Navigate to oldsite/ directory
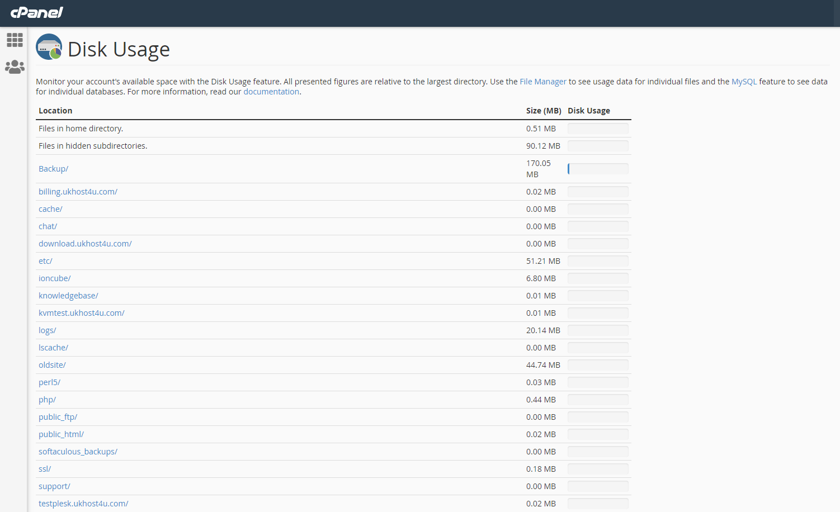This screenshot has width=840, height=512. tap(52, 365)
